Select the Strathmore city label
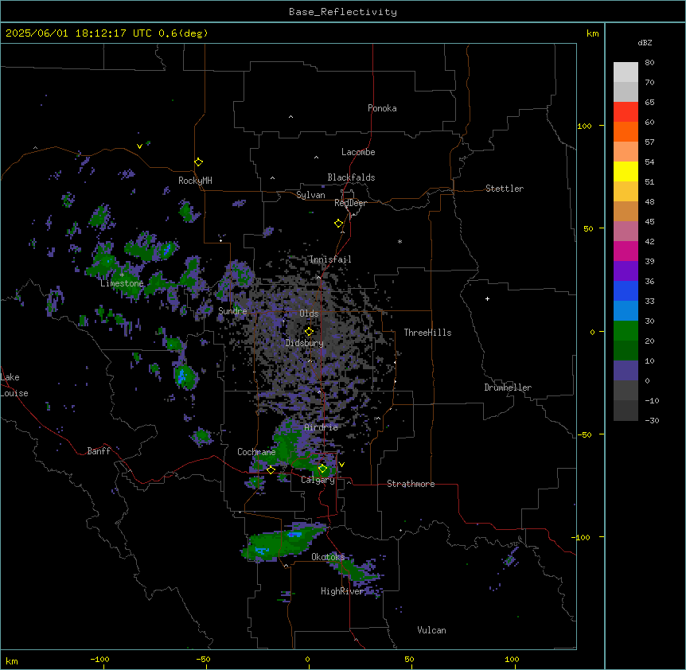 pos(411,484)
